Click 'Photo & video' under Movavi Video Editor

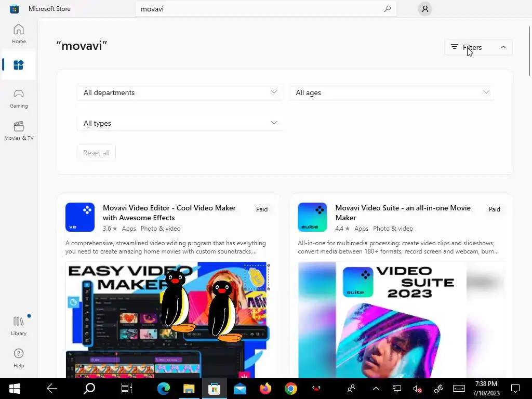161,229
